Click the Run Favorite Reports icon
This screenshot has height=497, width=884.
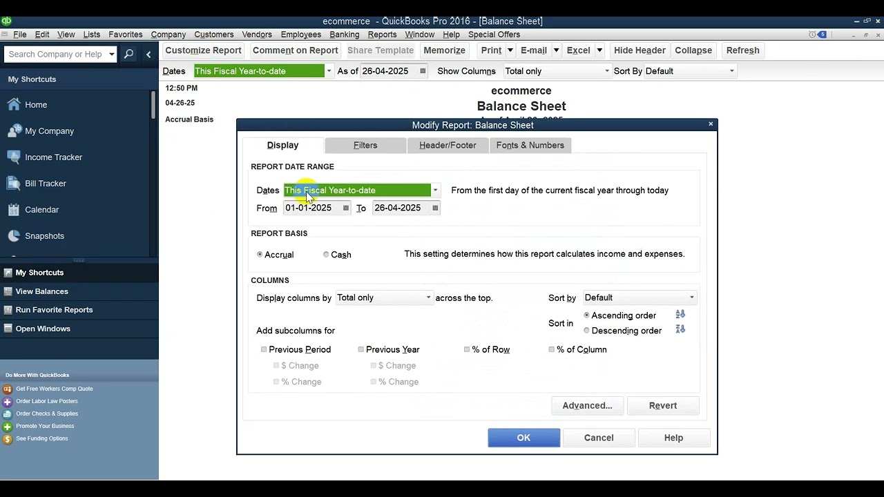(8, 310)
